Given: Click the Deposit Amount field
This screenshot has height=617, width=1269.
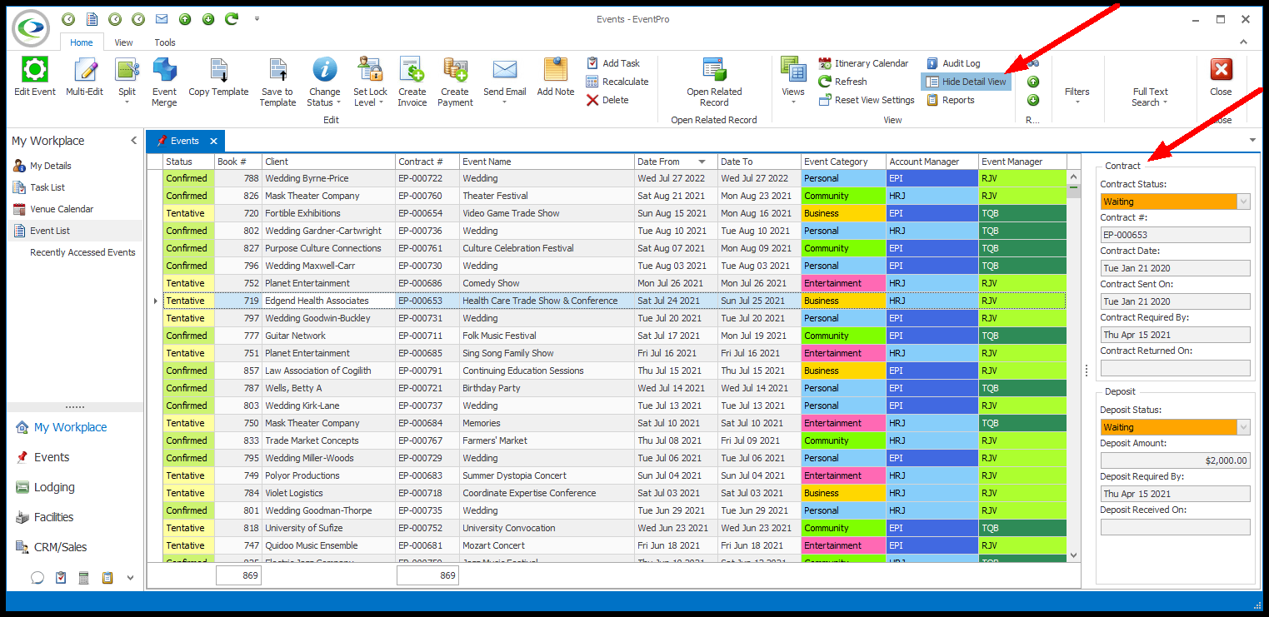Looking at the screenshot, I should click(x=1175, y=460).
